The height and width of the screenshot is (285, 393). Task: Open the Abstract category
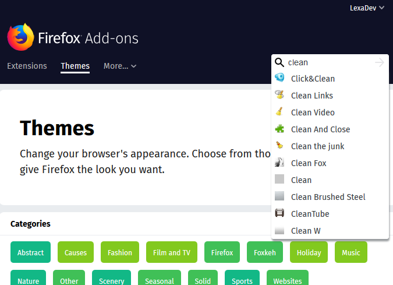coord(31,252)
